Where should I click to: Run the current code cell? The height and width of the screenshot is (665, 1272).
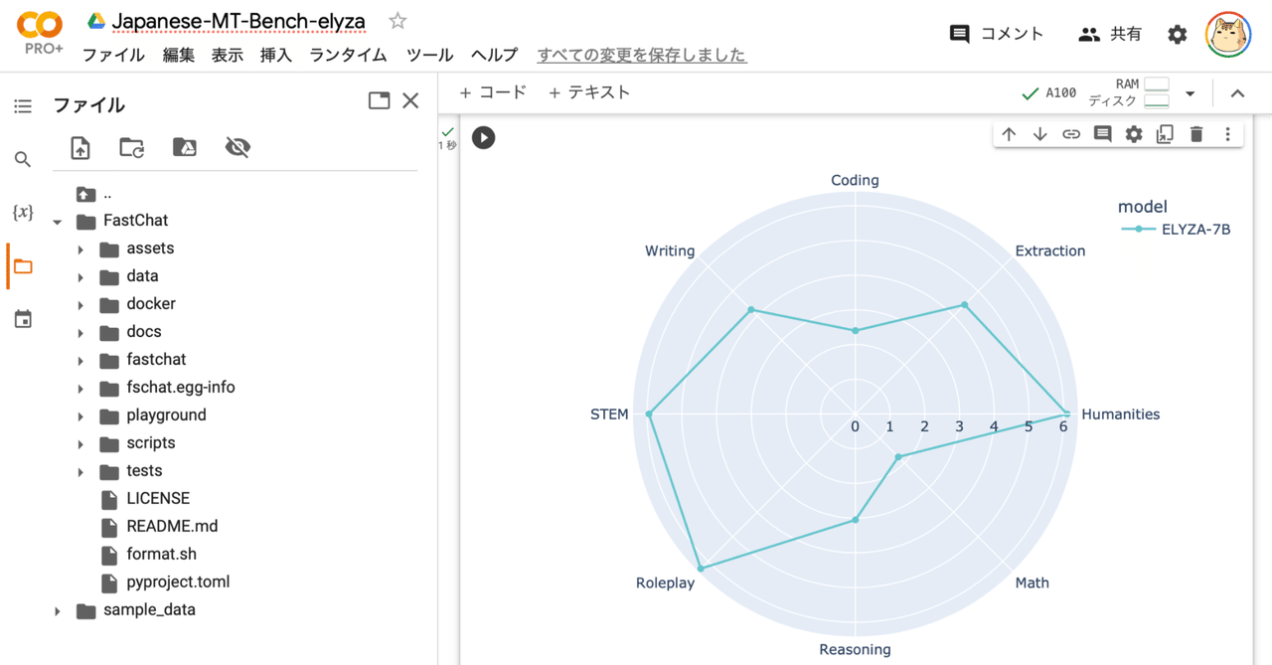(483, 137)
